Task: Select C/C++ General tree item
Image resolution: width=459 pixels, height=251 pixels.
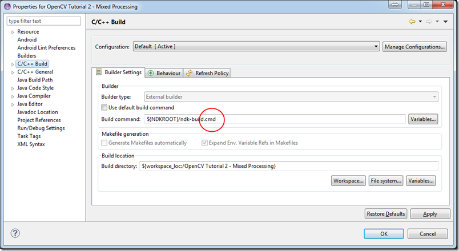Action: point(35,72)
